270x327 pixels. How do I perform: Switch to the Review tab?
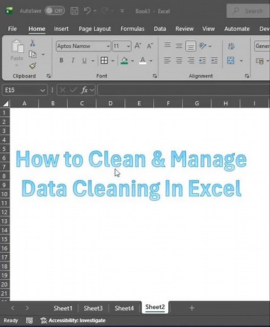(x=185, y=29)
